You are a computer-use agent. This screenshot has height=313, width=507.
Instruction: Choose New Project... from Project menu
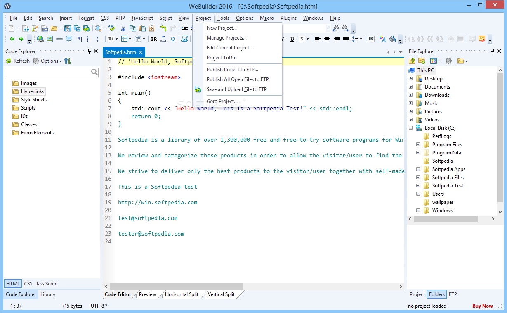click(x=237, y=28)
